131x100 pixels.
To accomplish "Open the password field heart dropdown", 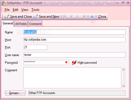I will point(66,62).
